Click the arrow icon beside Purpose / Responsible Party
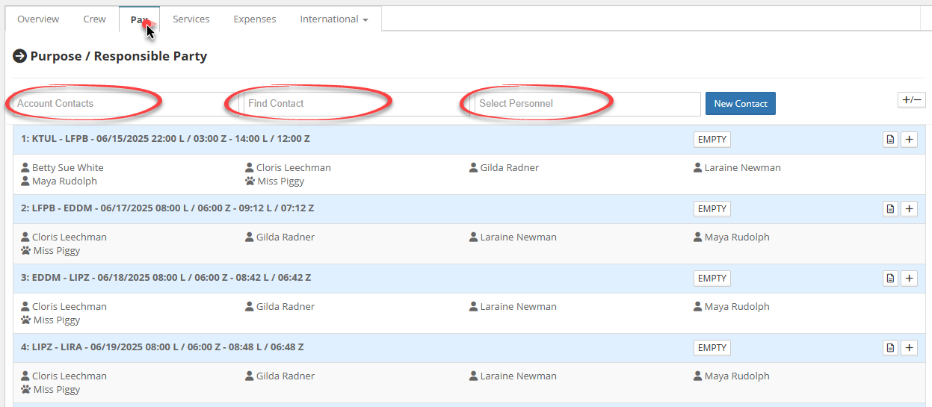This screenshot has height=407, width=932. (x=19, y=56)
